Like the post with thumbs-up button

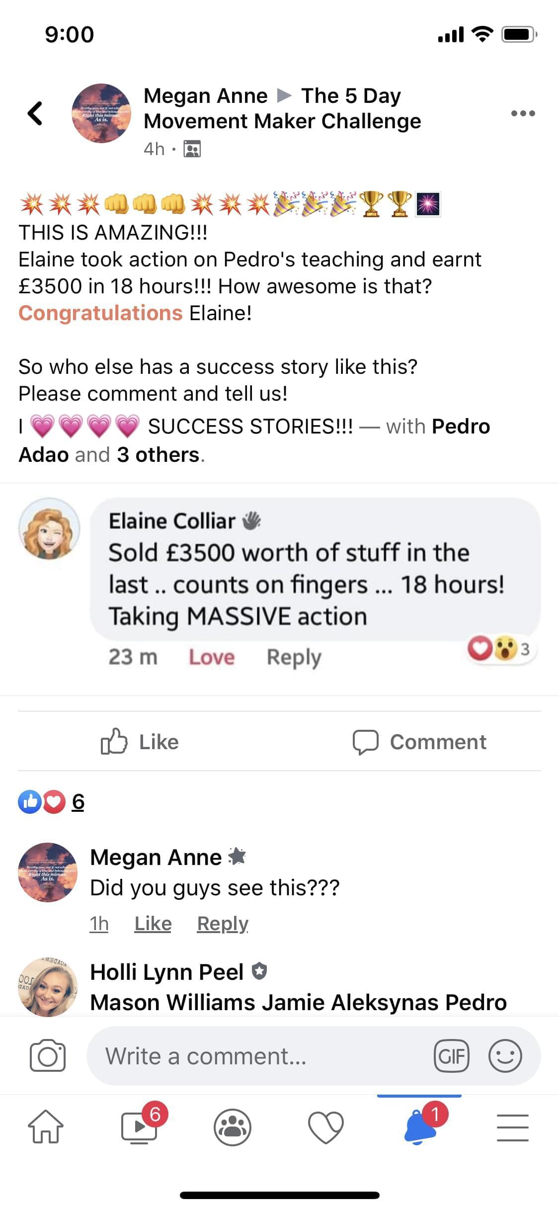tap(140, 742)
